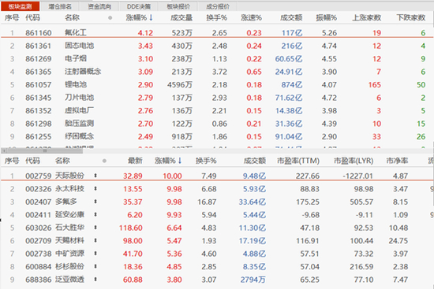Click the gray dot icon in stock list header
434x289 pixels.
104,161
